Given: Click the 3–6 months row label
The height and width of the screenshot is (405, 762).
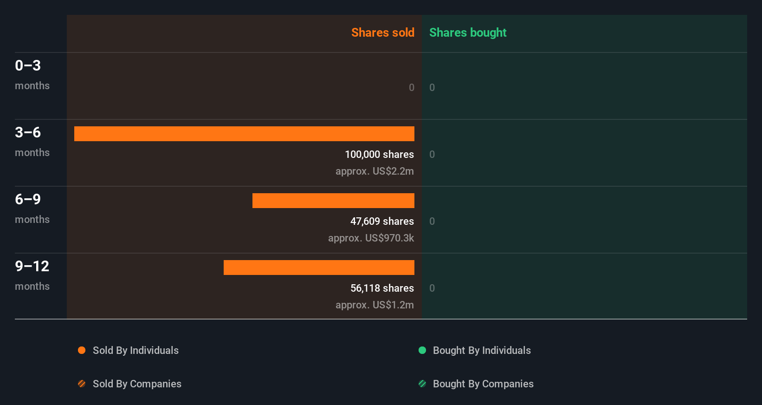Looking at the screenshot, I should click(x=32, y=142).
